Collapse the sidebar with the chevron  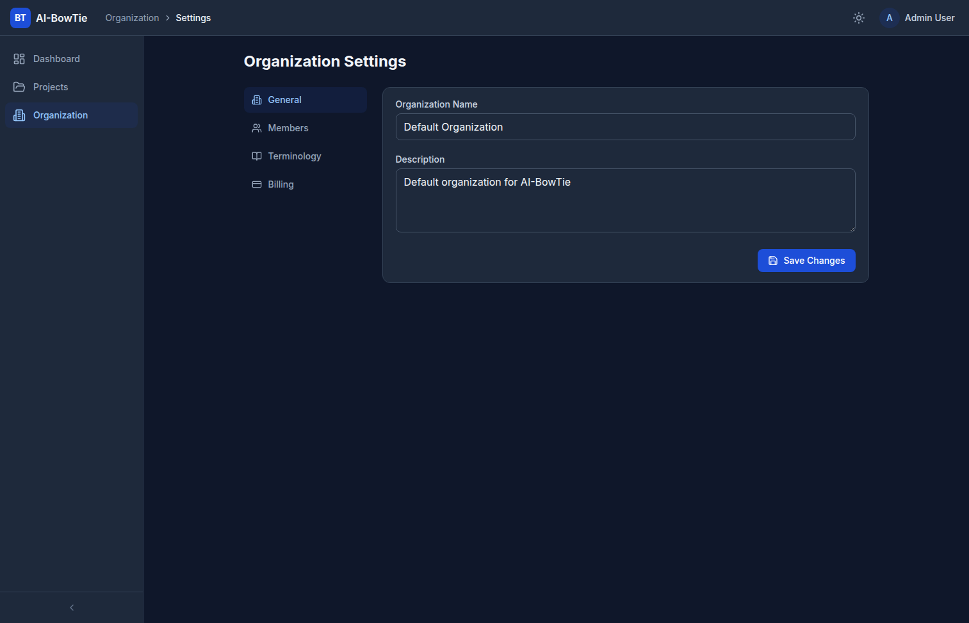(x=72, y=608)
